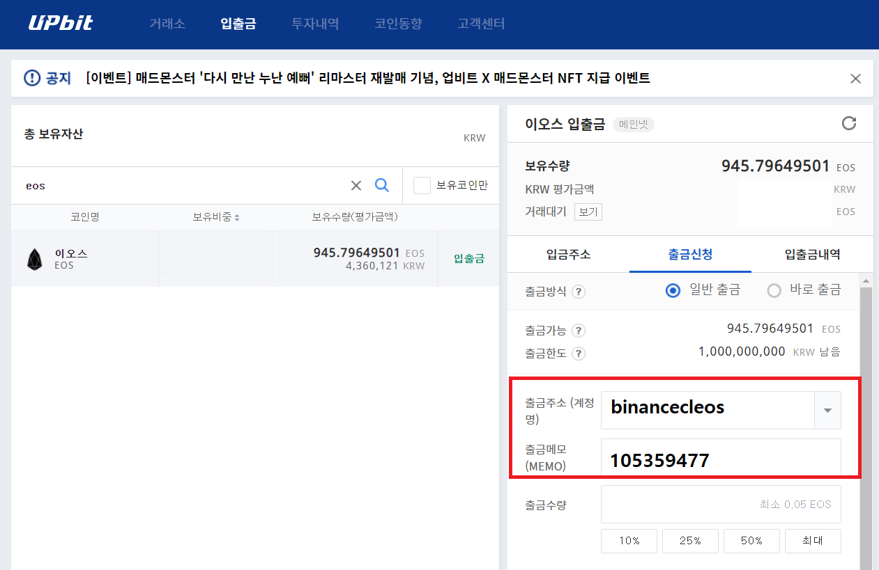The width and height of the screenshot is (879, 570).
Task: Open the 출금가능 help icon
Action: pyautogui.click(x=578, y=331)
